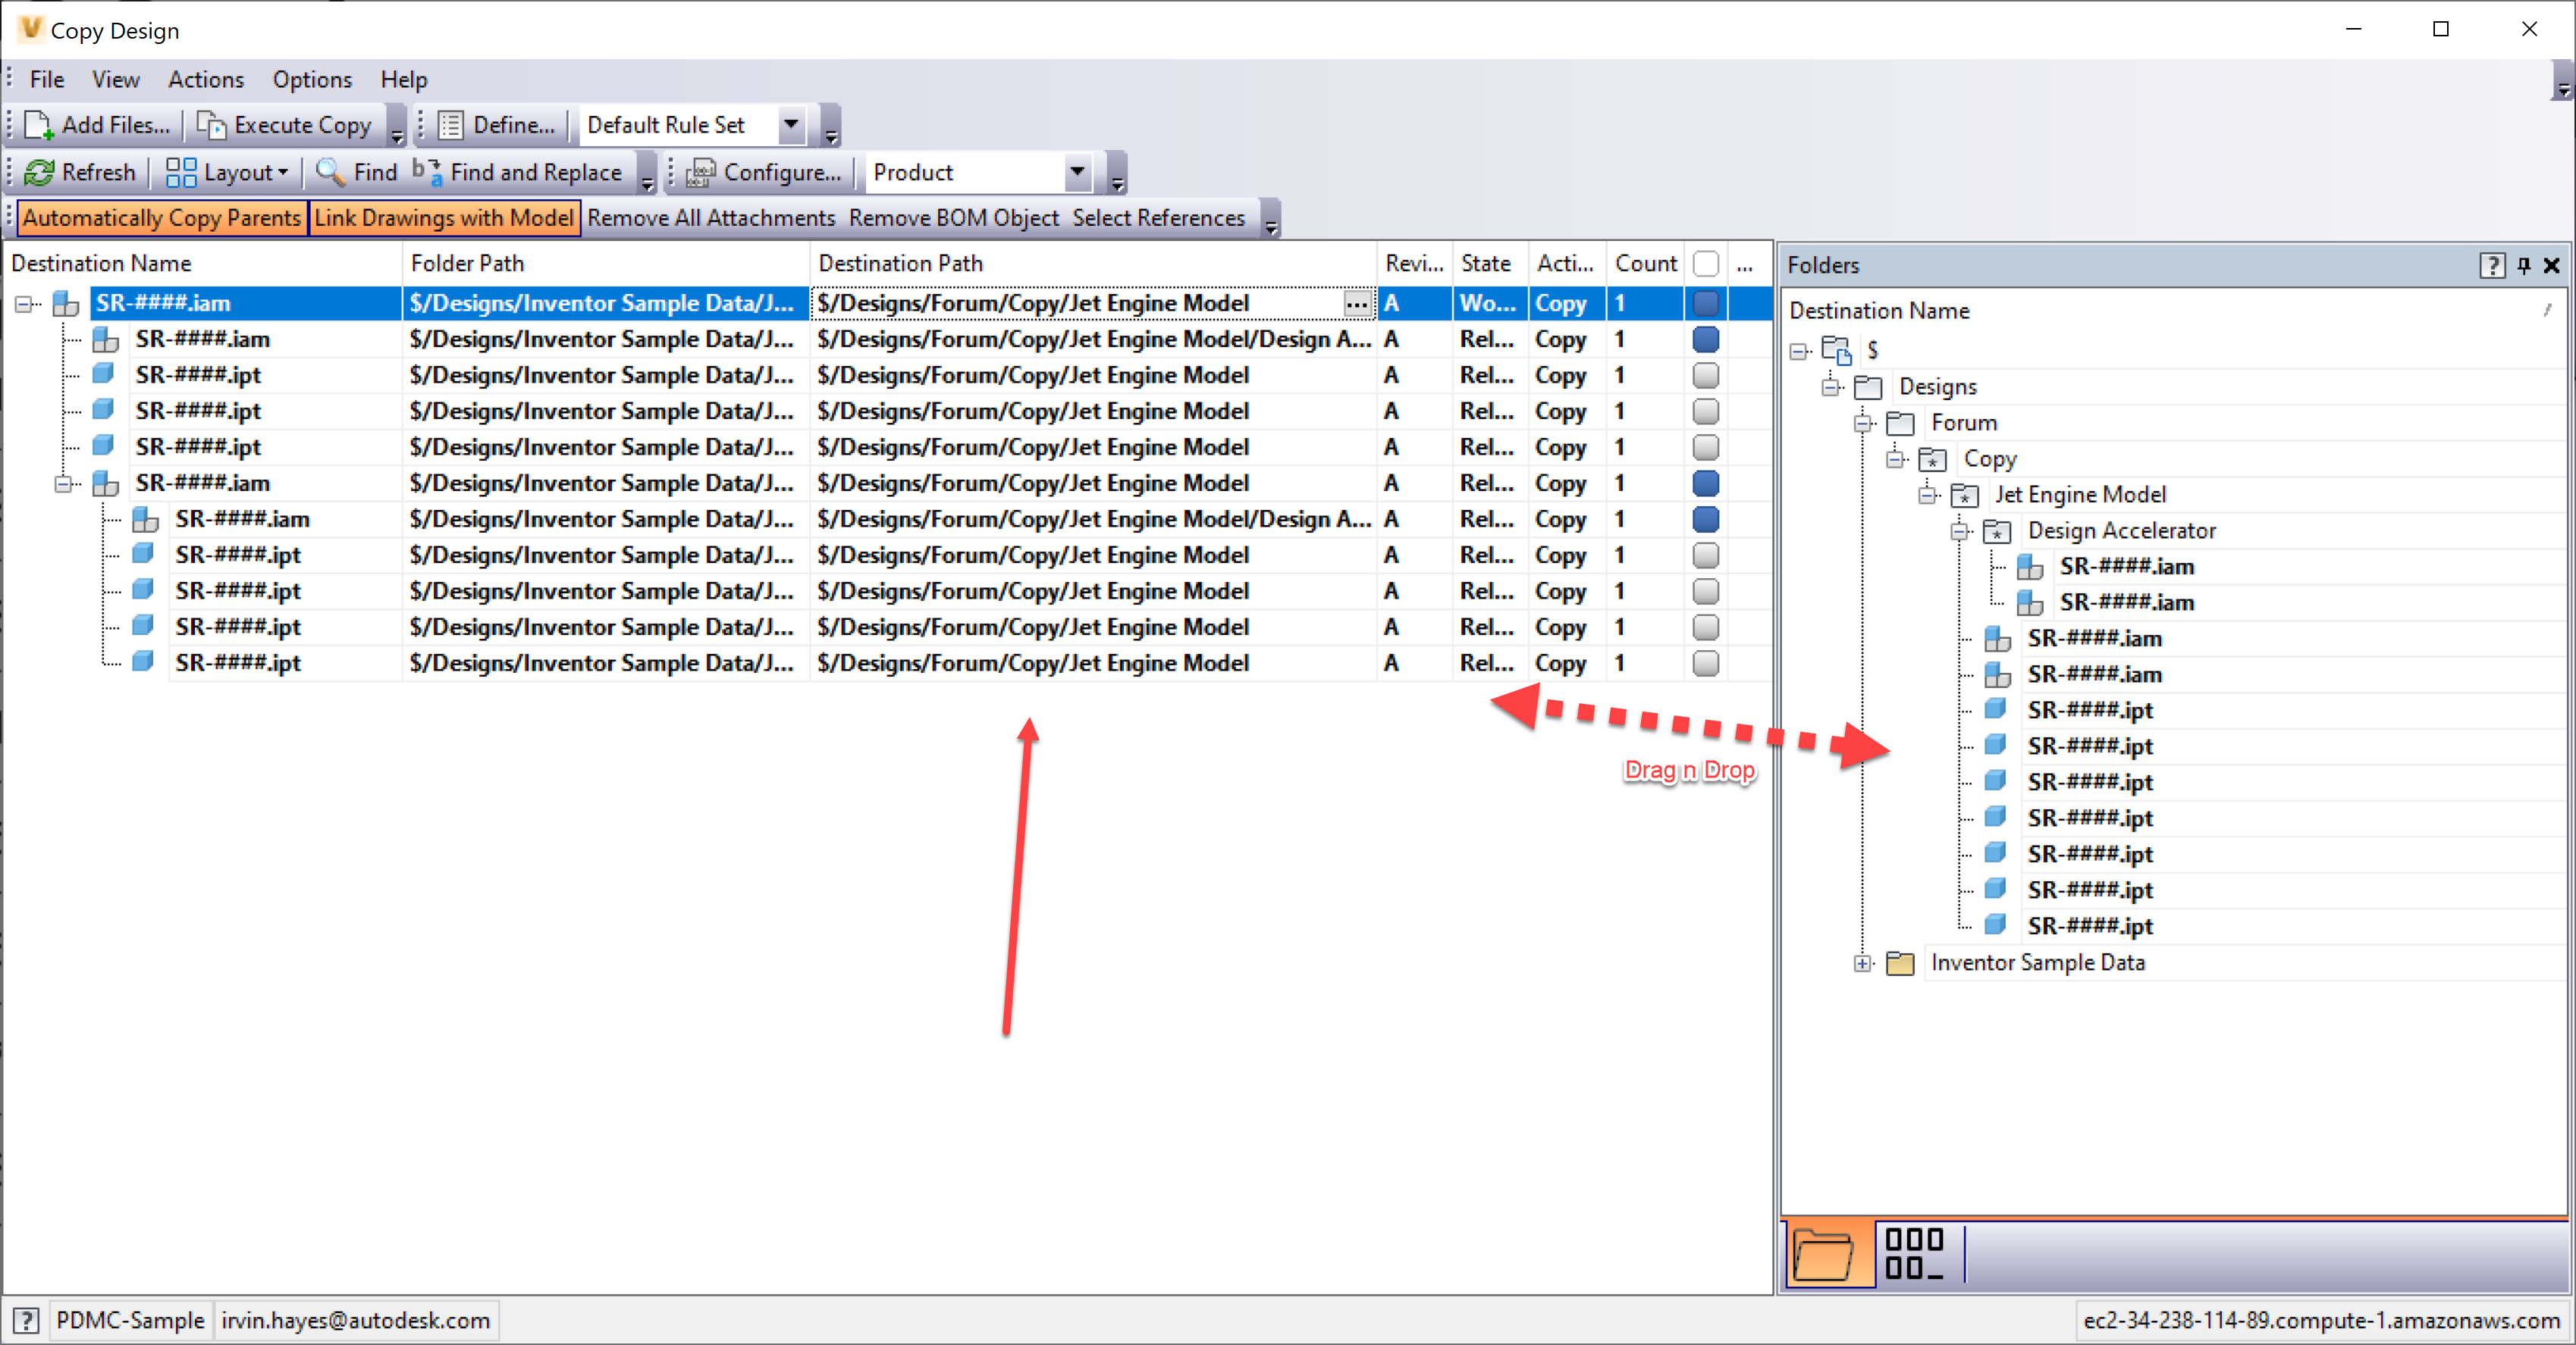Open the Default Rule Set dropdown
2576x1345 pixels.
tap(790, 124)
